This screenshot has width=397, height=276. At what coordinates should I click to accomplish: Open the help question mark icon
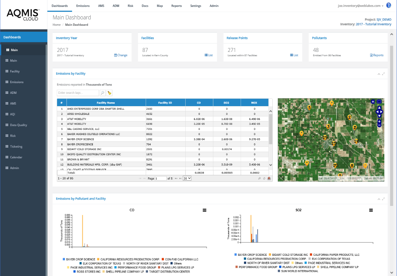click(388, 6)
